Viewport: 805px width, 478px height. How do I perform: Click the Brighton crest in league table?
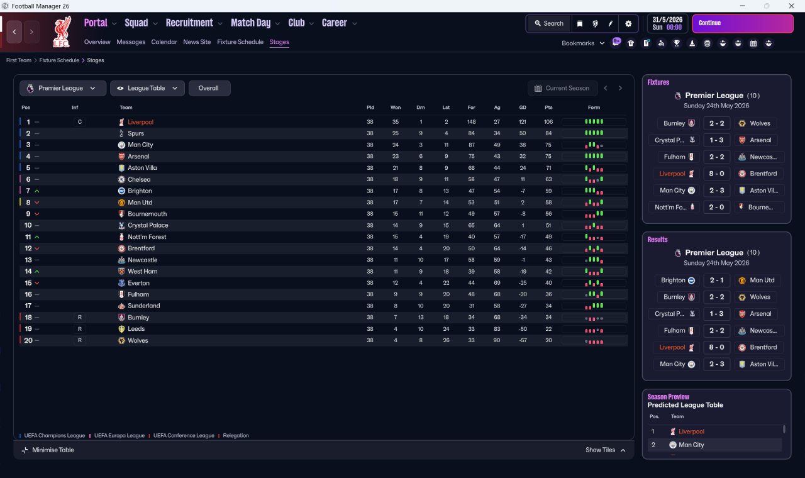tap(121, 191)
